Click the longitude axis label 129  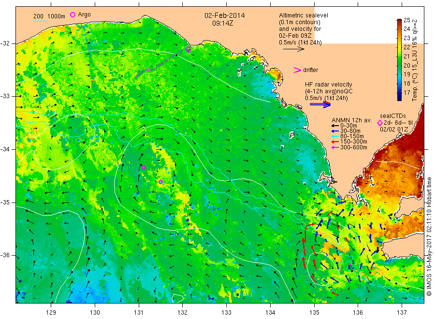[51, 313]
